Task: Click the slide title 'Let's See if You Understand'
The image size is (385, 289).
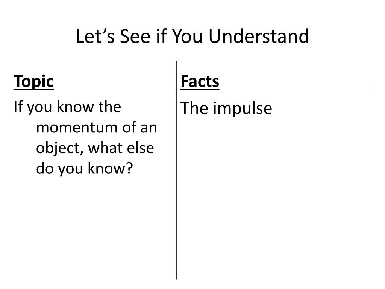Action: 192,37
